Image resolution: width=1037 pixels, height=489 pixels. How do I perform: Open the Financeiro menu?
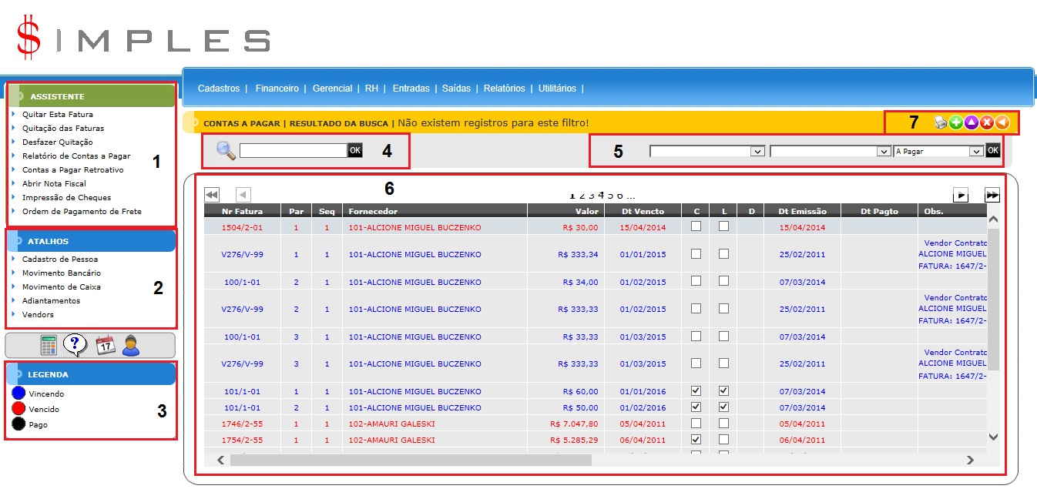point(277,89)
